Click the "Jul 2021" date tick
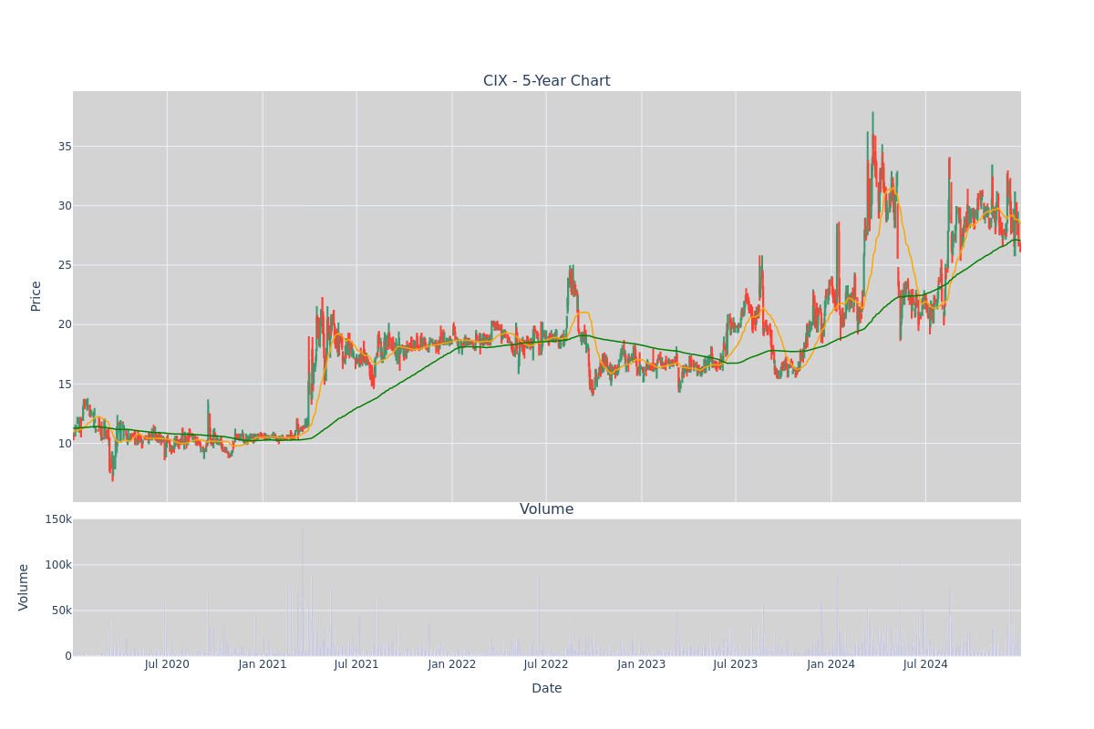Image resolution: width=1094 pixels, height=729 pixels. (x=356, y=664)
